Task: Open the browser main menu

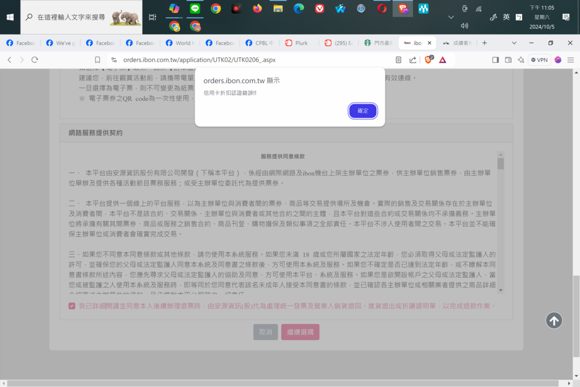Action: [570, 59]
